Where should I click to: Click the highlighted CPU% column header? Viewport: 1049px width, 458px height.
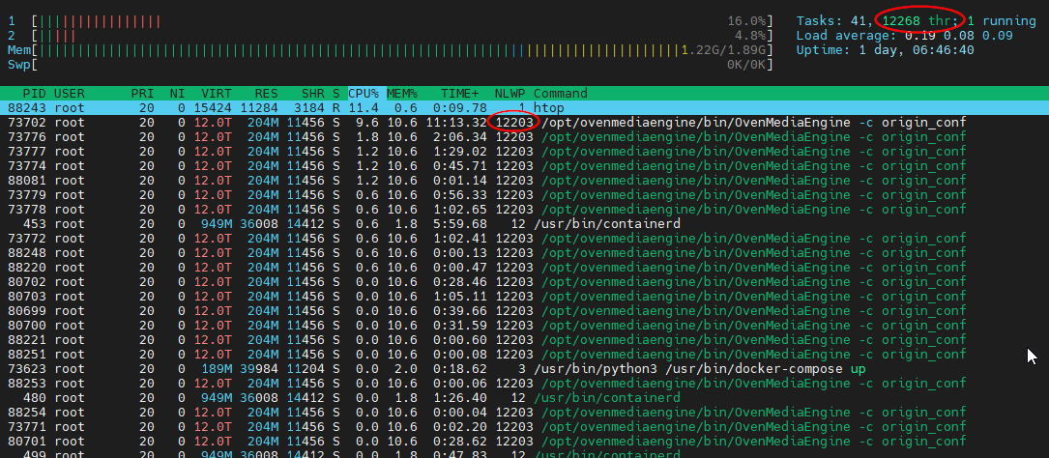[364, 93]
